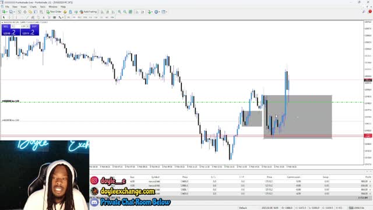Switch to M30 timeframe
This screenshot has height=210, width=373.
point(85,17)
